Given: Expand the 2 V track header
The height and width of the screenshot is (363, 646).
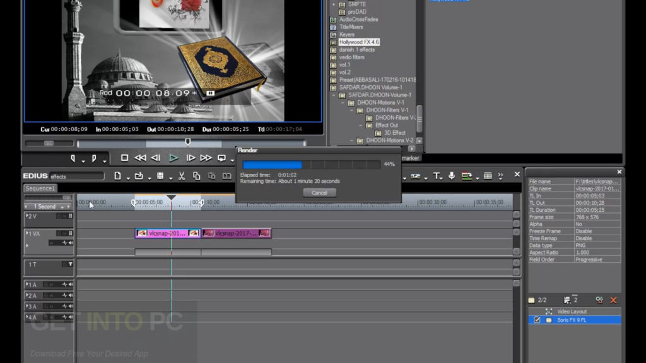Looking at the screenshot, I should click(27, 216).
